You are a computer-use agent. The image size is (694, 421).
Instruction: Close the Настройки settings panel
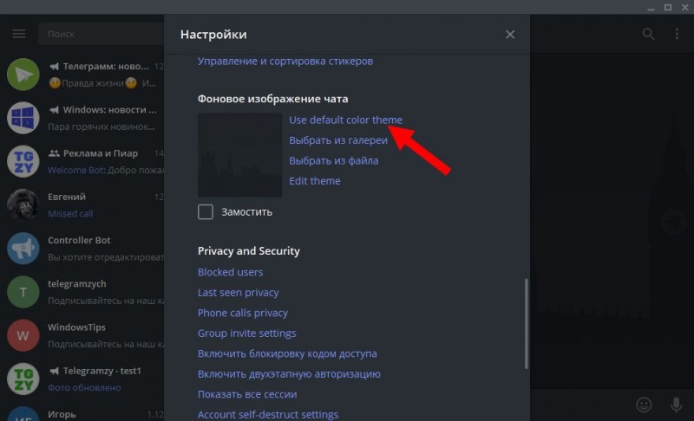510,35
